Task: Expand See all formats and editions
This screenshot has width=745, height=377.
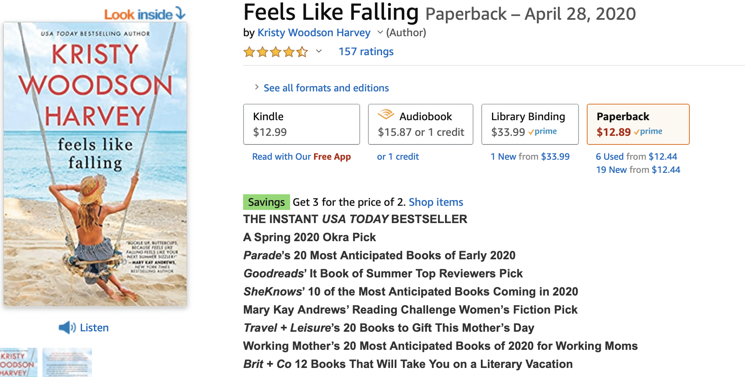Action: click(x=326, y=88)
